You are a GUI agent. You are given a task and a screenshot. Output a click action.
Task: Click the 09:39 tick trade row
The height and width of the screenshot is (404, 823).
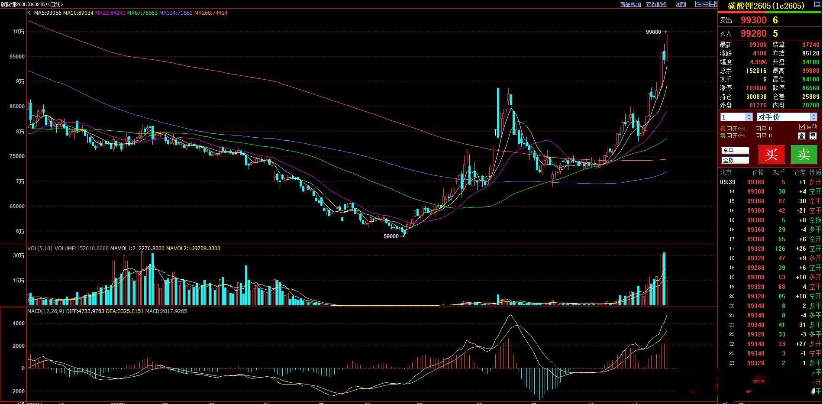(771, 182)
